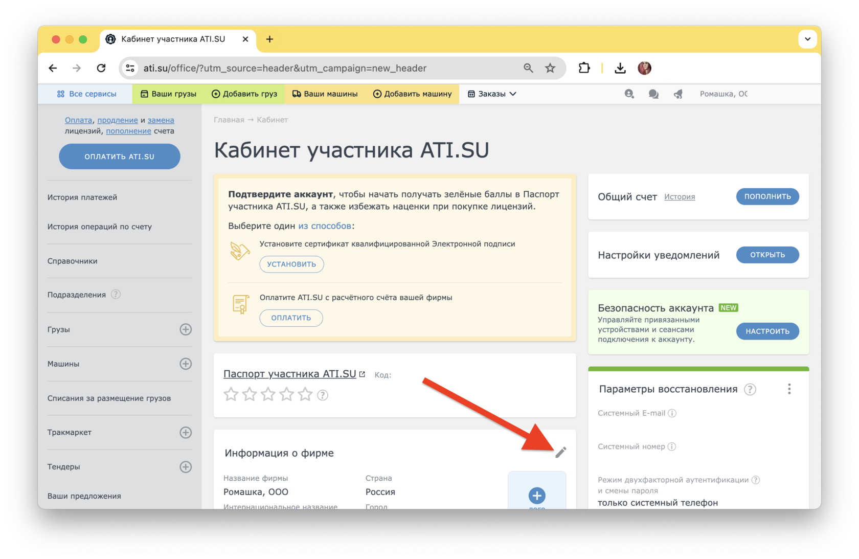Click the замена link in the sidebar
859x559 pixels.
click(x=161, y=120)
